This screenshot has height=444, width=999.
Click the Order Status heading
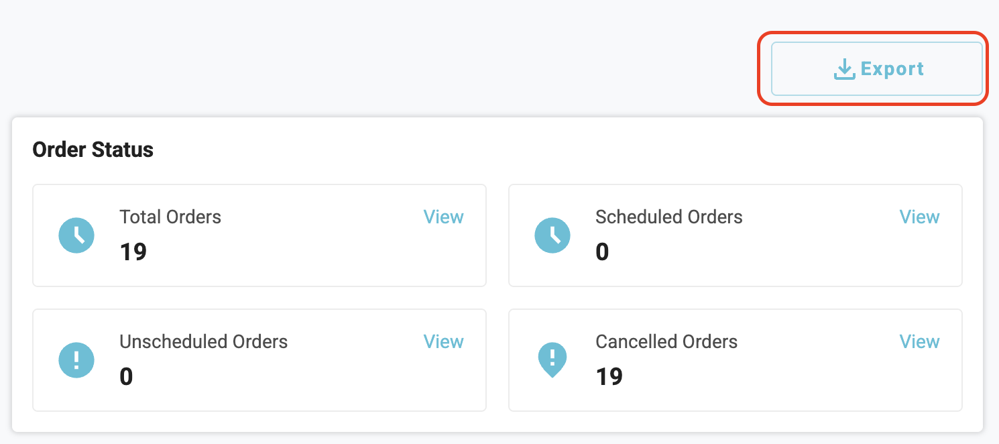(x=93, y=150)
